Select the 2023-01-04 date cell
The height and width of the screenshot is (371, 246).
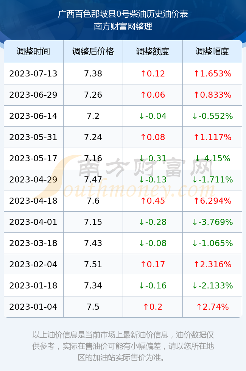click(x=33, y=307)
